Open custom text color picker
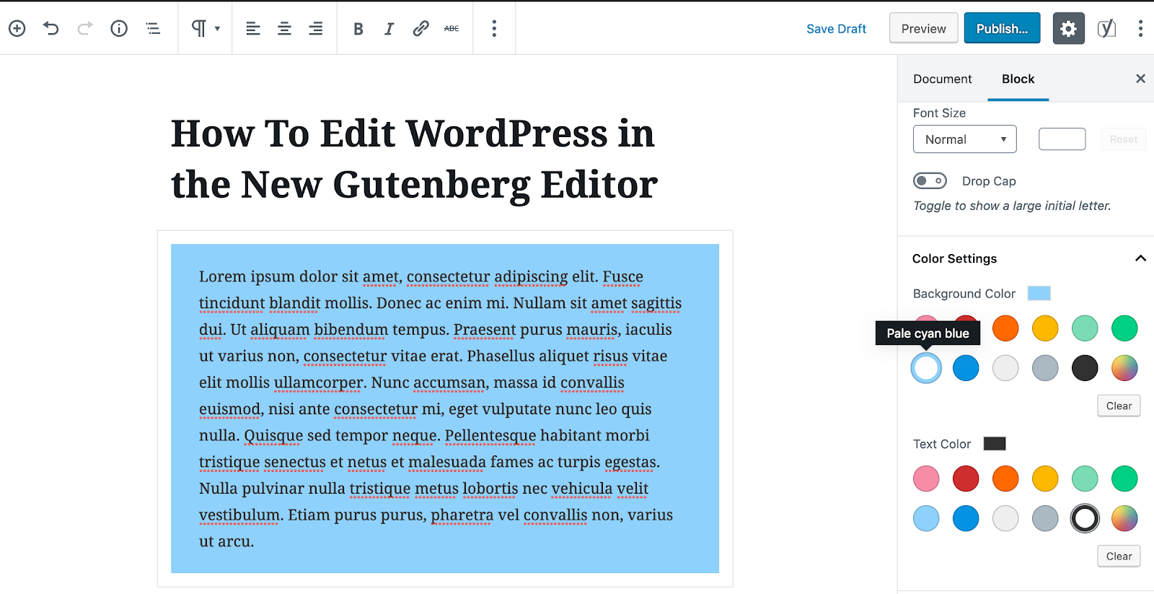Viewport: 1154px width, 594px height. click(x=1124, y=518)
